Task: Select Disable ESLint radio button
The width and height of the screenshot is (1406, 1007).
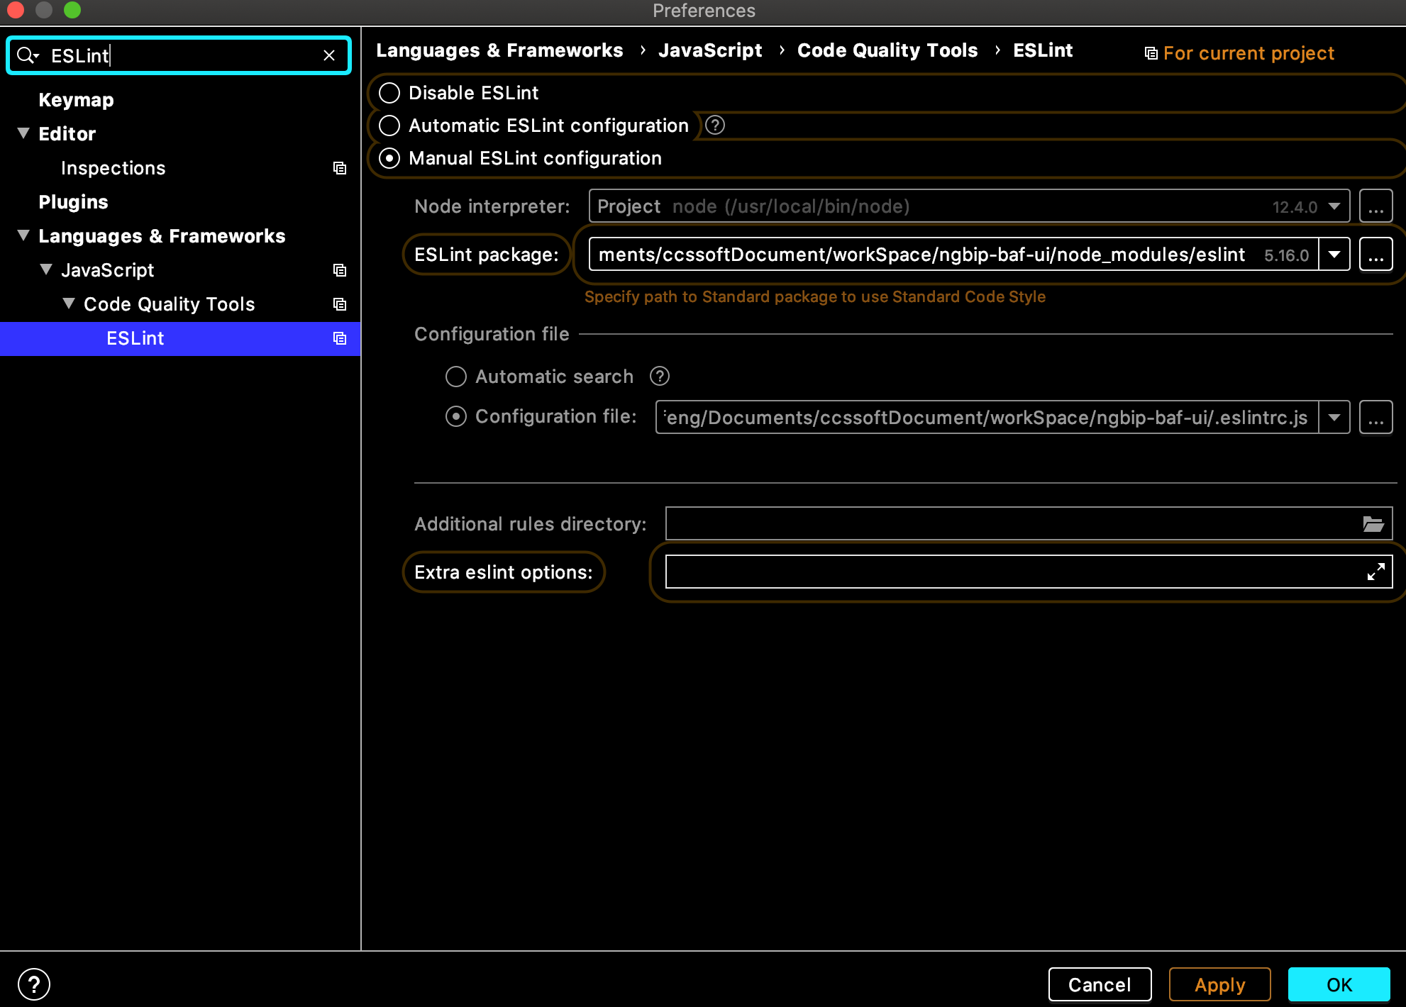Action: click(x=389, y=93)
